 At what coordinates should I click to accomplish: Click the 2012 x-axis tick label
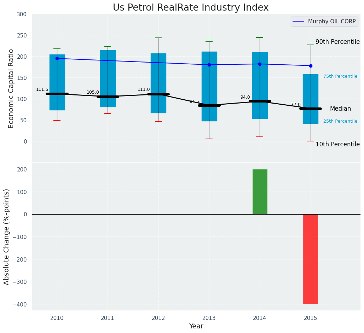pos(158,318)
